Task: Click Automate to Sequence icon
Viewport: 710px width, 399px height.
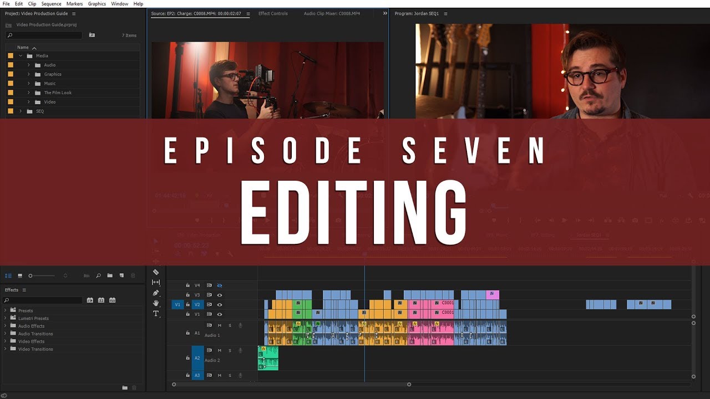Action: pos(86,275)
